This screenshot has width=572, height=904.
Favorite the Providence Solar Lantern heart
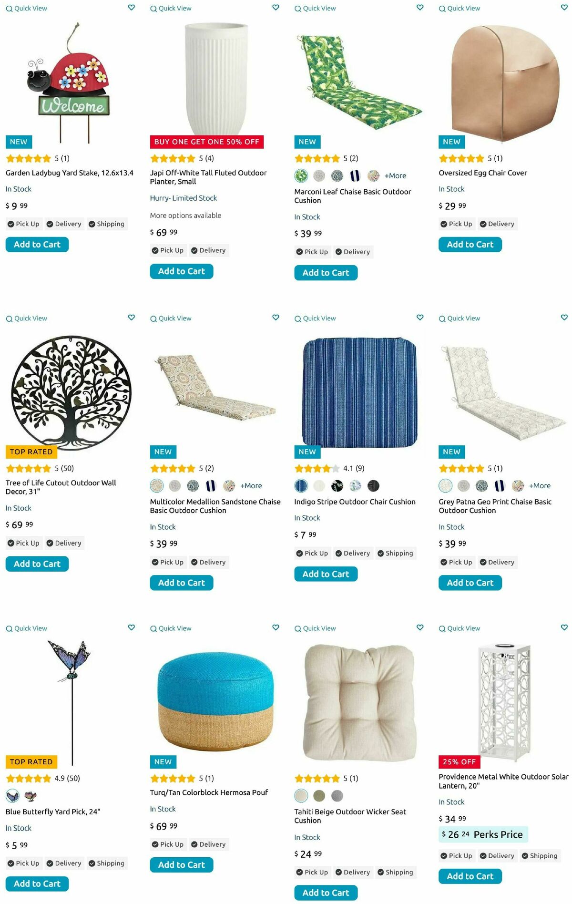pos(564,627)
